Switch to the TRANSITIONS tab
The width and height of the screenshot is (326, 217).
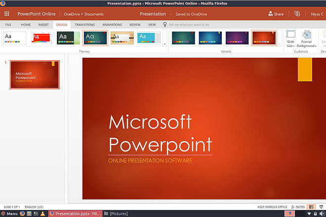[x=85, y=25]
